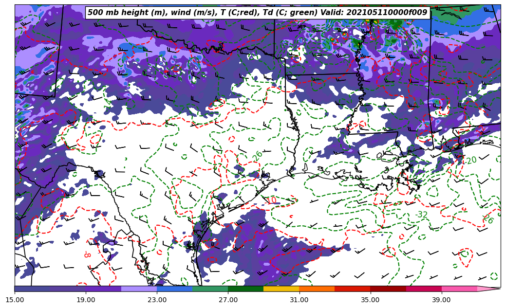
Task: Click the green -20 dewpoint contour label
Action: pos(470,160)
